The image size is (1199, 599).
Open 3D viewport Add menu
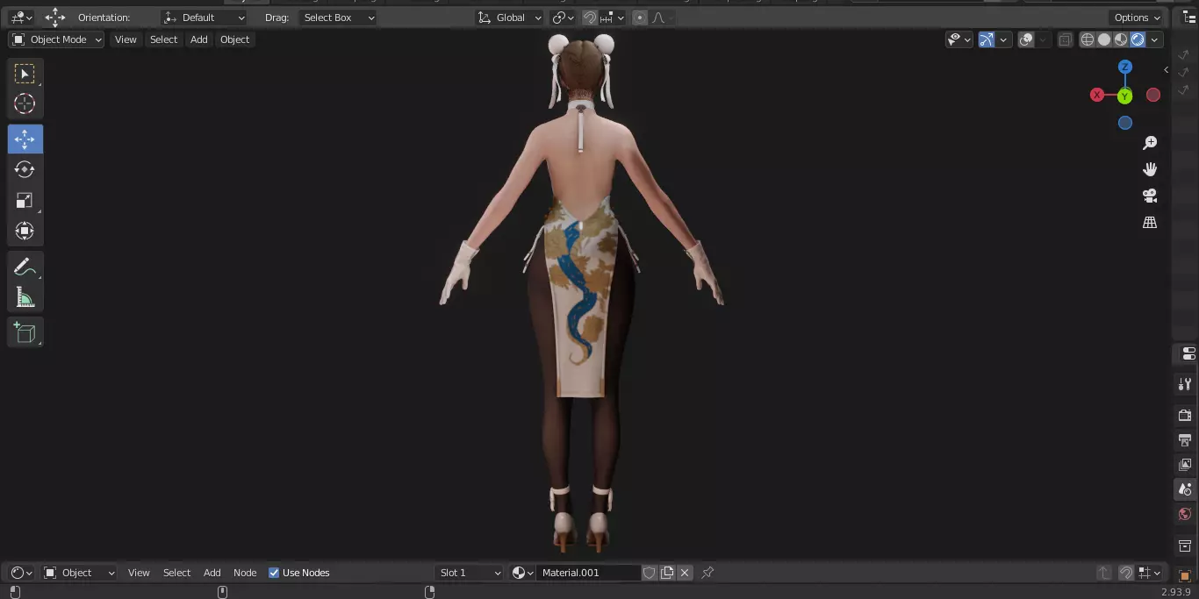[x=199, y=39]
